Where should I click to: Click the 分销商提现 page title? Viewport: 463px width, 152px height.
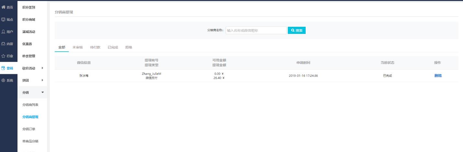click(64, 12)
